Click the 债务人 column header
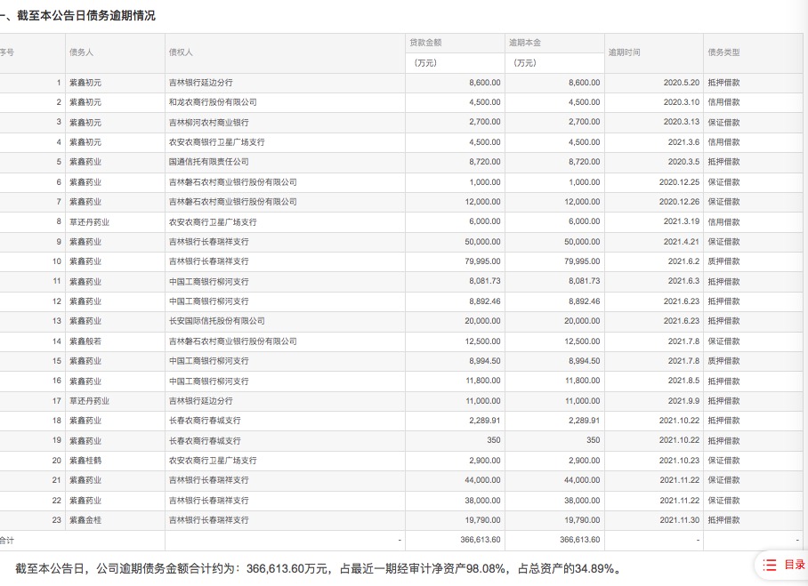Viewport: 808px width, 586px height. pos(81,52)
